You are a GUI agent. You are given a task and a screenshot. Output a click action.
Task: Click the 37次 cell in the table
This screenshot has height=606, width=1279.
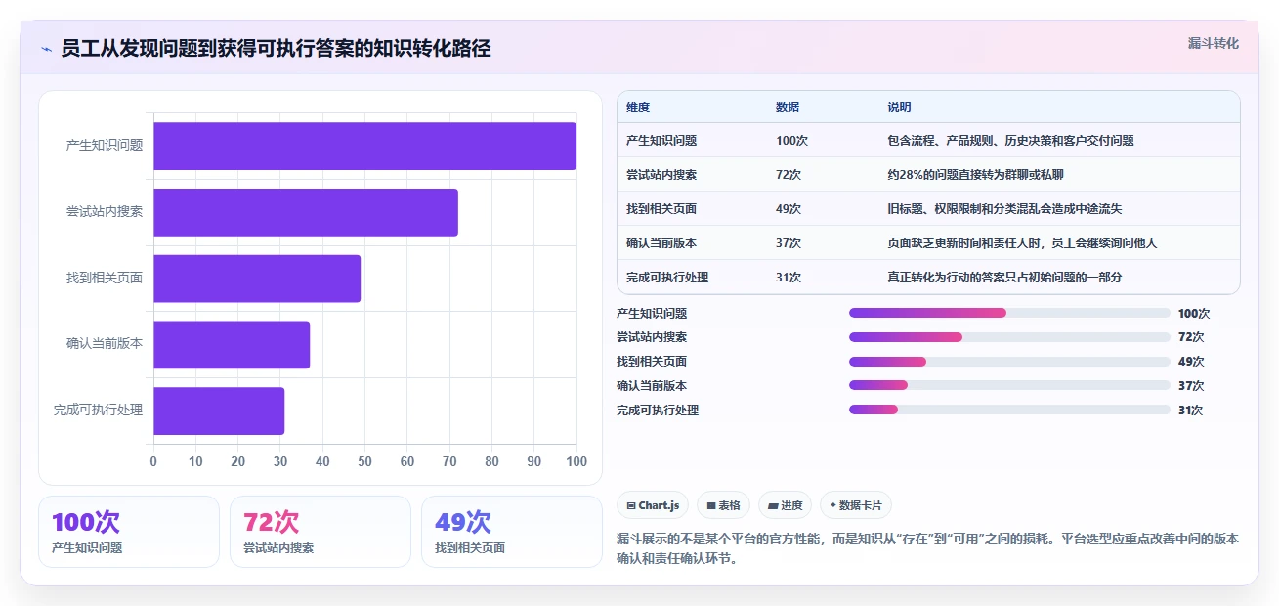click(x=789, y=243)
